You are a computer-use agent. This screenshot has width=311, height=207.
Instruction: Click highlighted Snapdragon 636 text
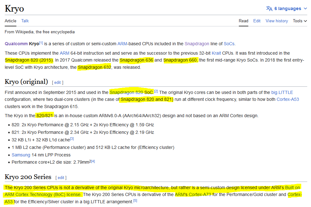[136, 60]
